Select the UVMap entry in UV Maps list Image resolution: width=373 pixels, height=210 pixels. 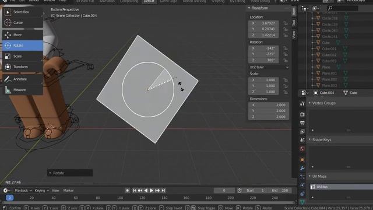pyautogui.click(x=341, y=187)
